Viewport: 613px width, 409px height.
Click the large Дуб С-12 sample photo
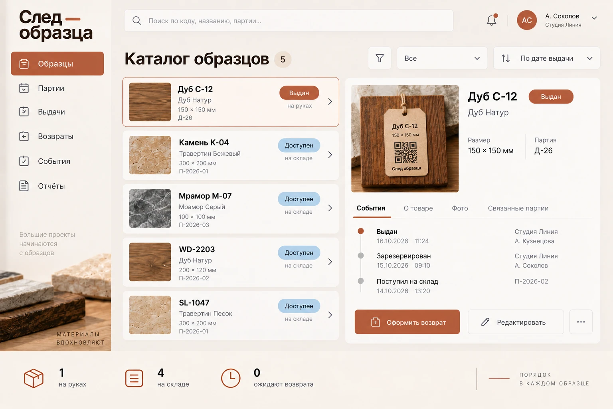405,139
